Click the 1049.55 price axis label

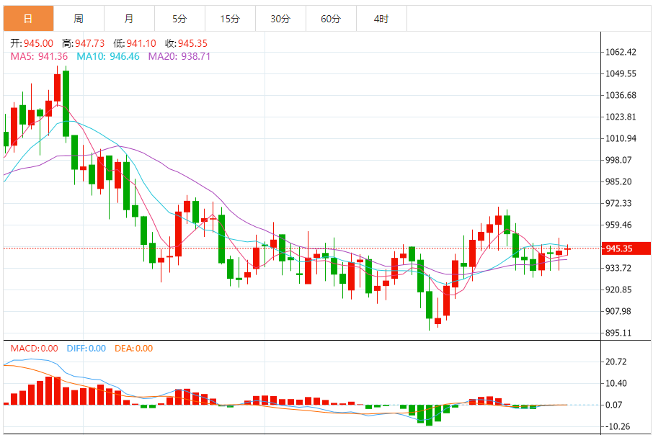point(621,73)
